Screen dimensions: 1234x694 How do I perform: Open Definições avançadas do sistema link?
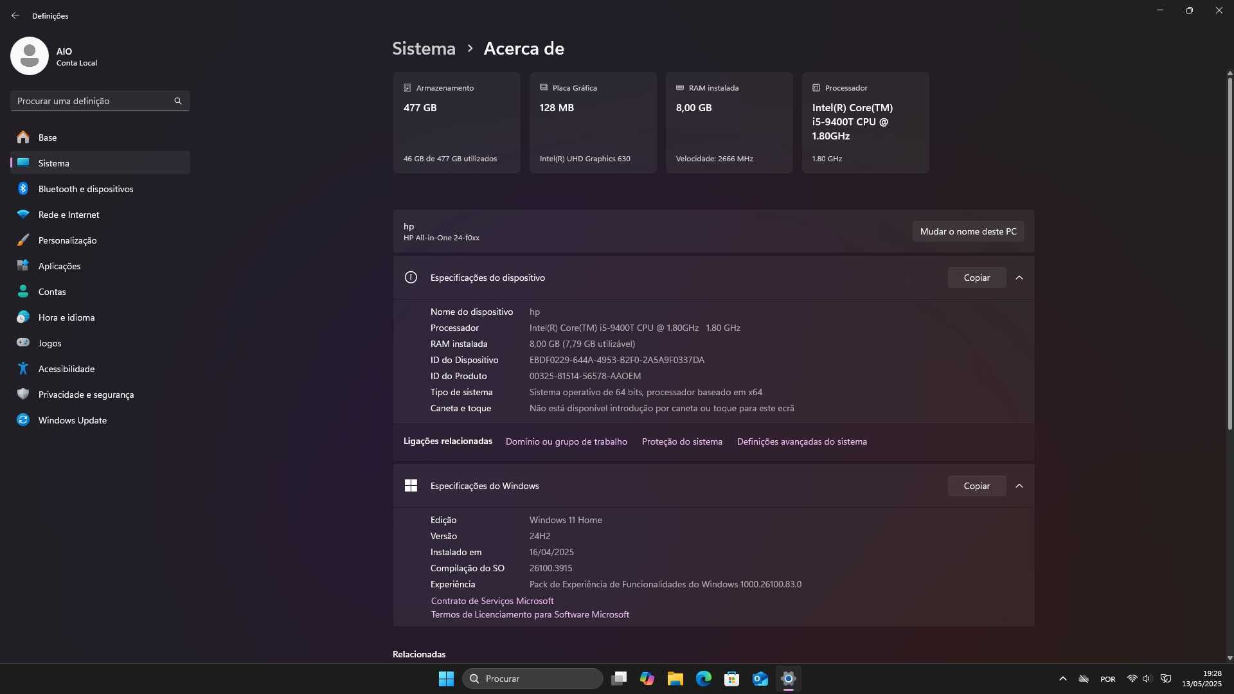801,441
